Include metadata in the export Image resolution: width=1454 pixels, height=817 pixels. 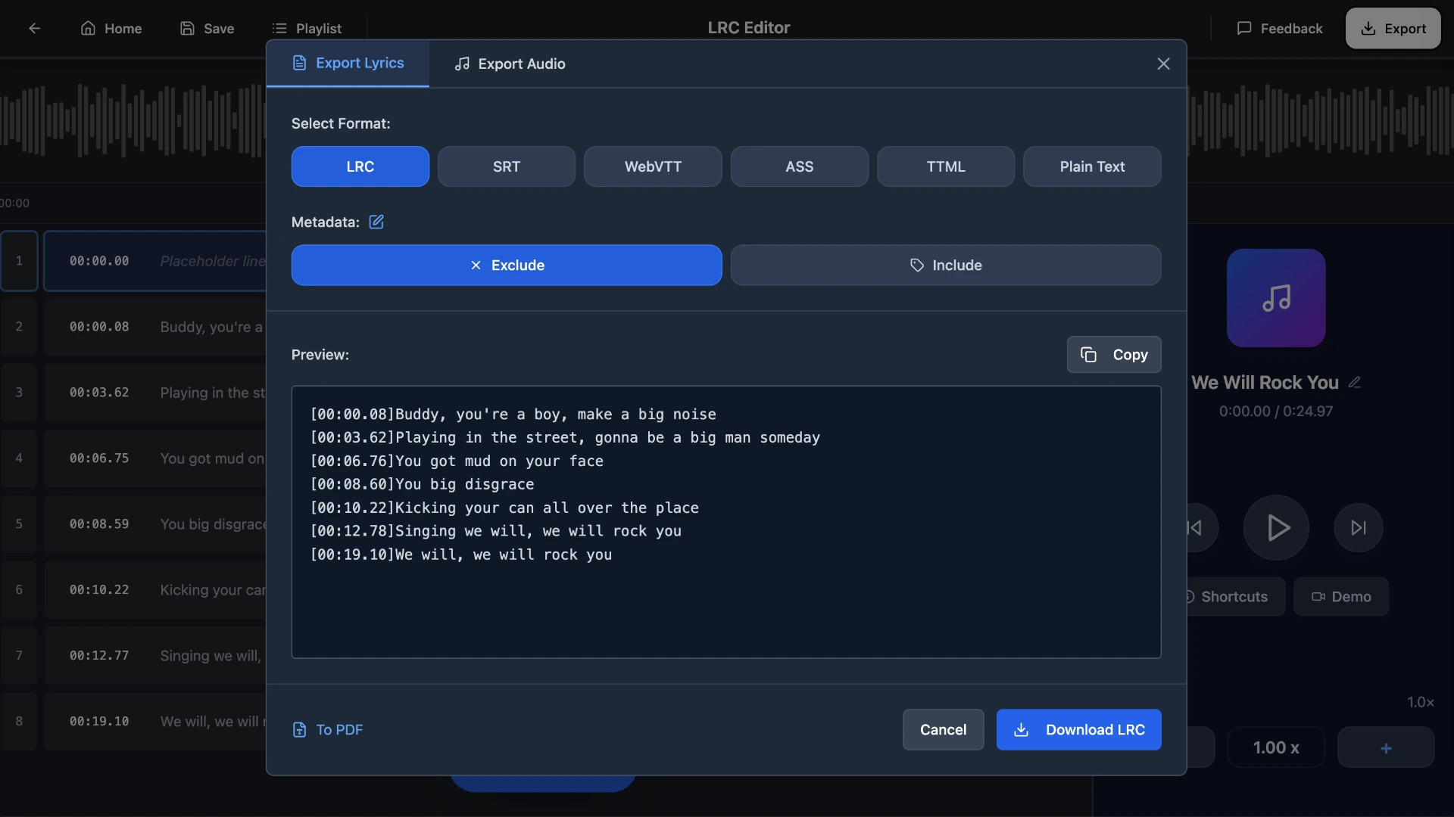coord(946,265)
